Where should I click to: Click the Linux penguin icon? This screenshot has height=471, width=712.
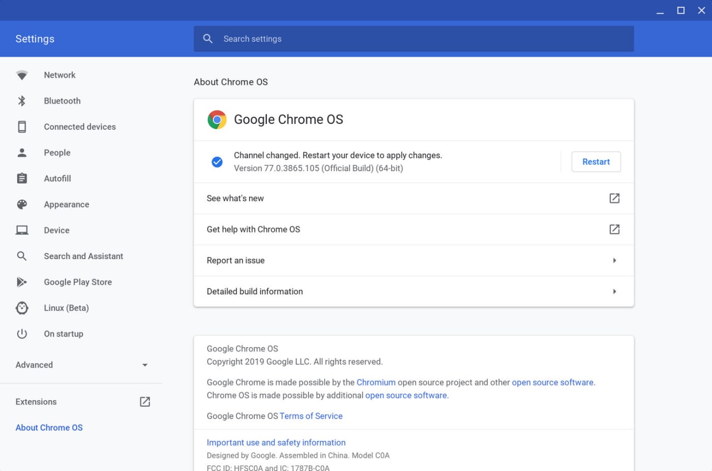(22, 308)
